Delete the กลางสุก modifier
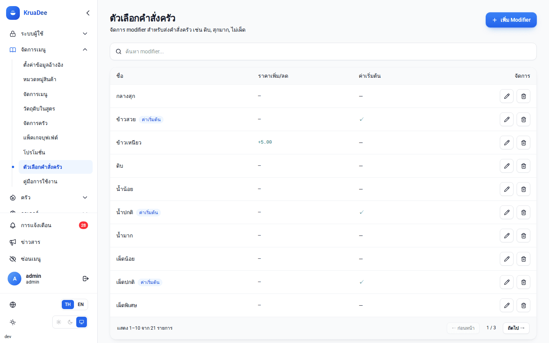 (523, 96)
